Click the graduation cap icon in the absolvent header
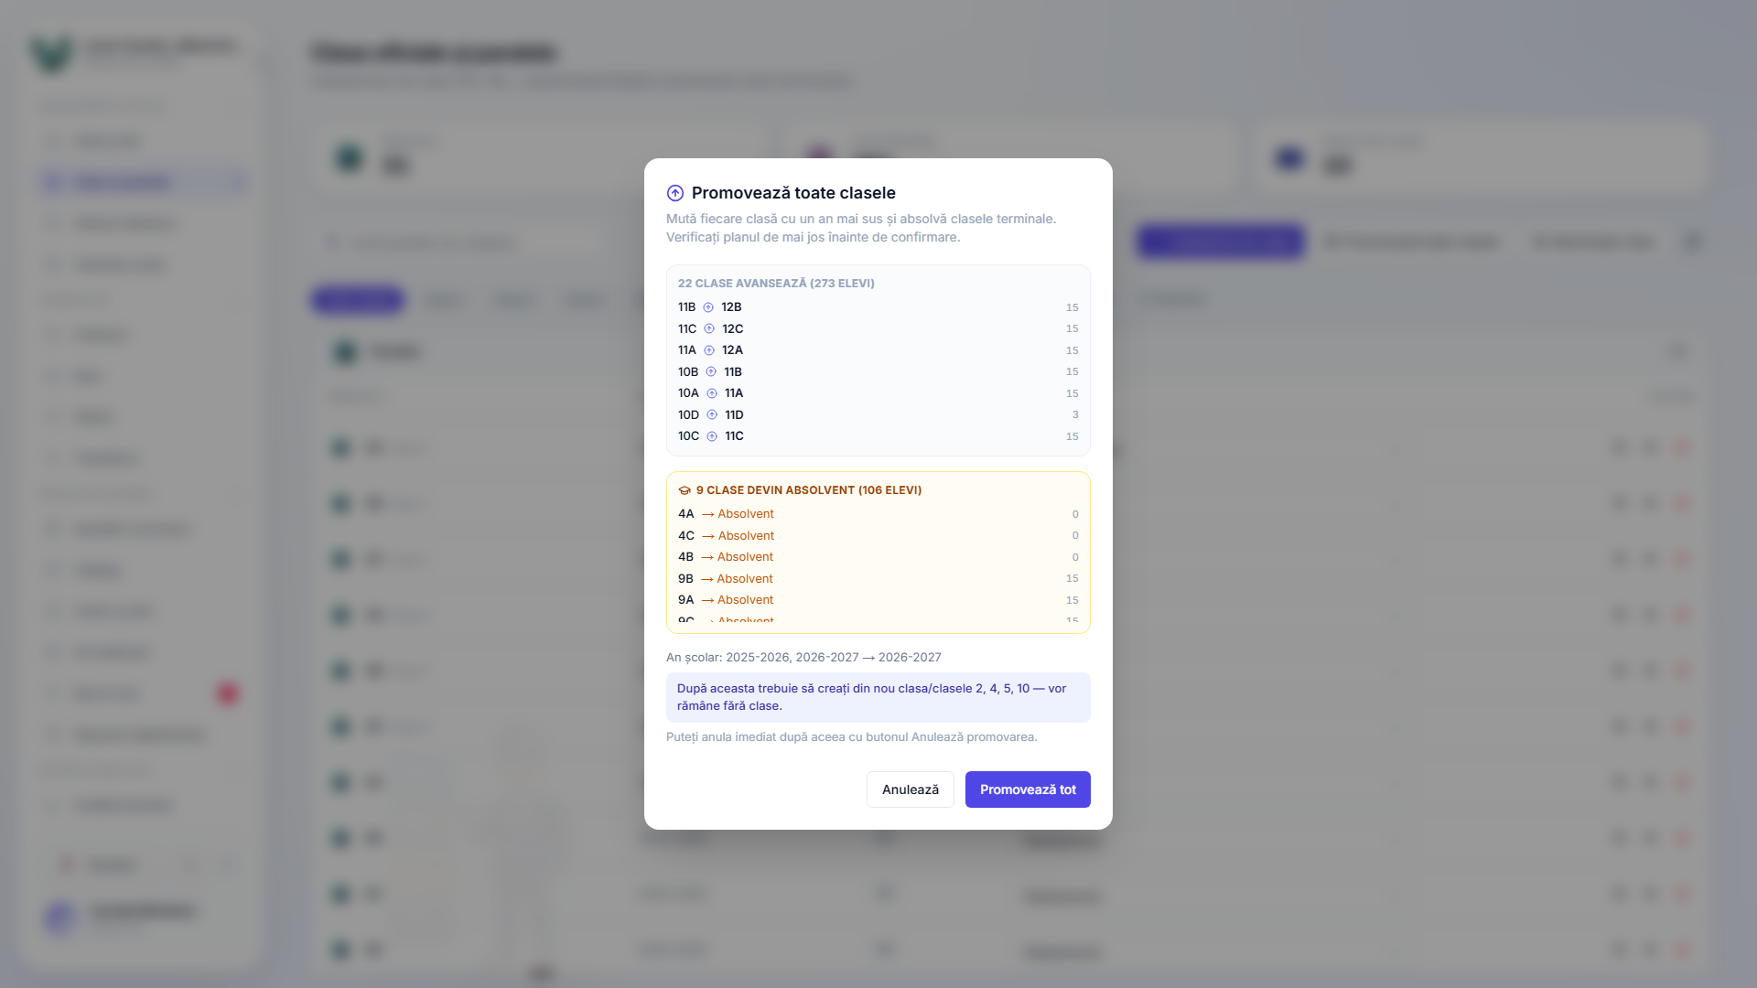Viewport: 1757px width, 988px height. tap(684, 490)
